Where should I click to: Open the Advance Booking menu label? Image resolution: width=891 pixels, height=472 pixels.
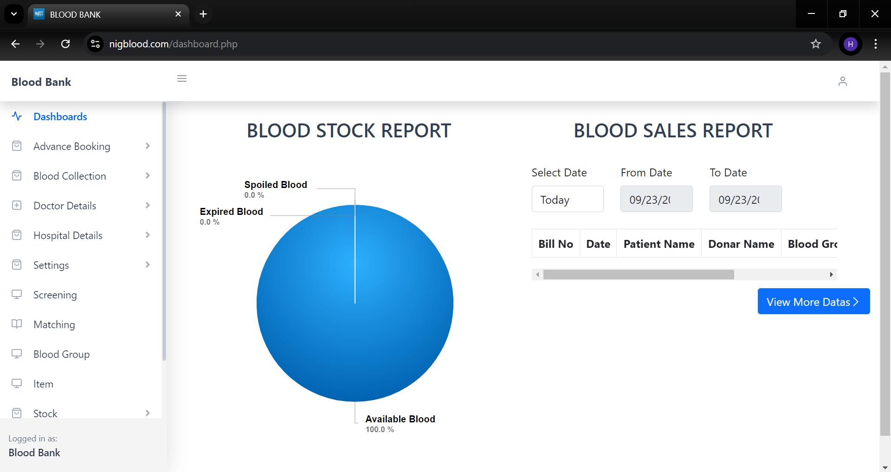click(x=72, y=146)
